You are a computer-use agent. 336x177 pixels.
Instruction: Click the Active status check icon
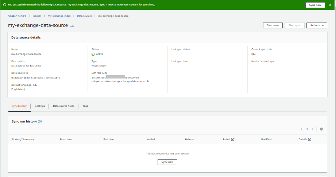(93, 54)
